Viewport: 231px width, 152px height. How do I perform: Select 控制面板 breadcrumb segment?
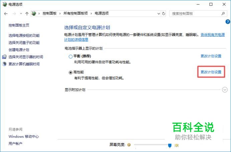tap(49, 14)
